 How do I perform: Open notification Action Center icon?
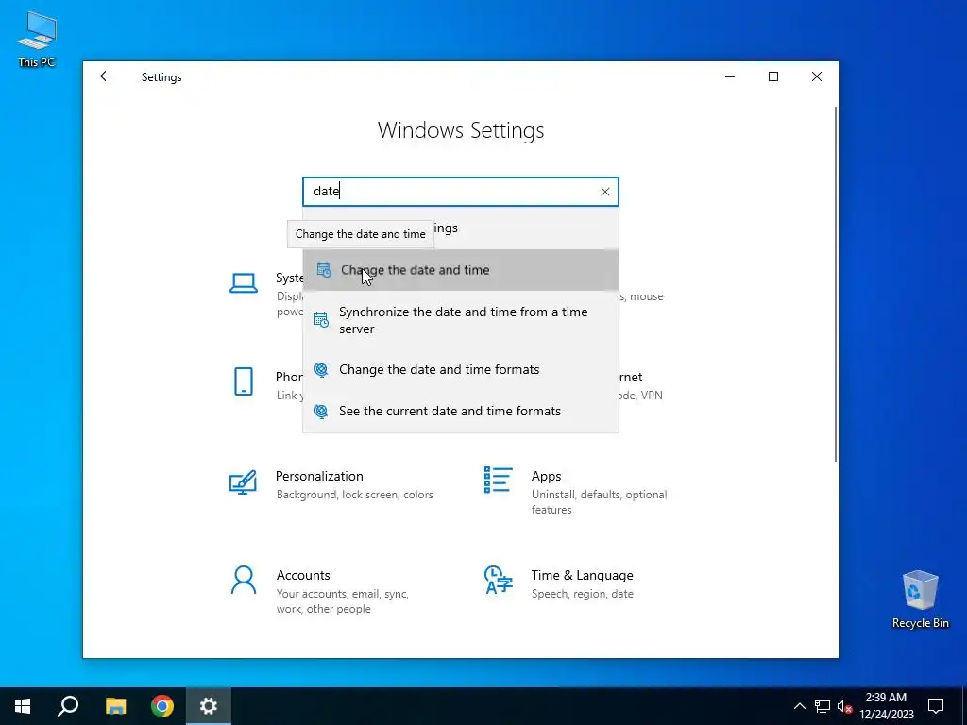coord(936,706)
